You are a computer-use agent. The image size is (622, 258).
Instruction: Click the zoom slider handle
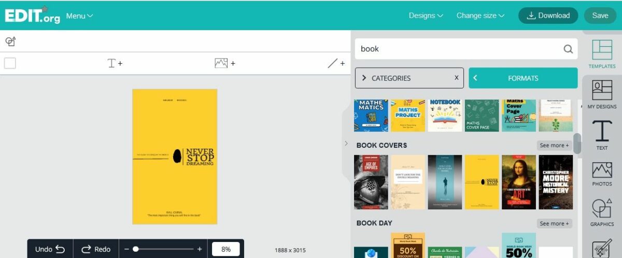(x=136, y=249)
